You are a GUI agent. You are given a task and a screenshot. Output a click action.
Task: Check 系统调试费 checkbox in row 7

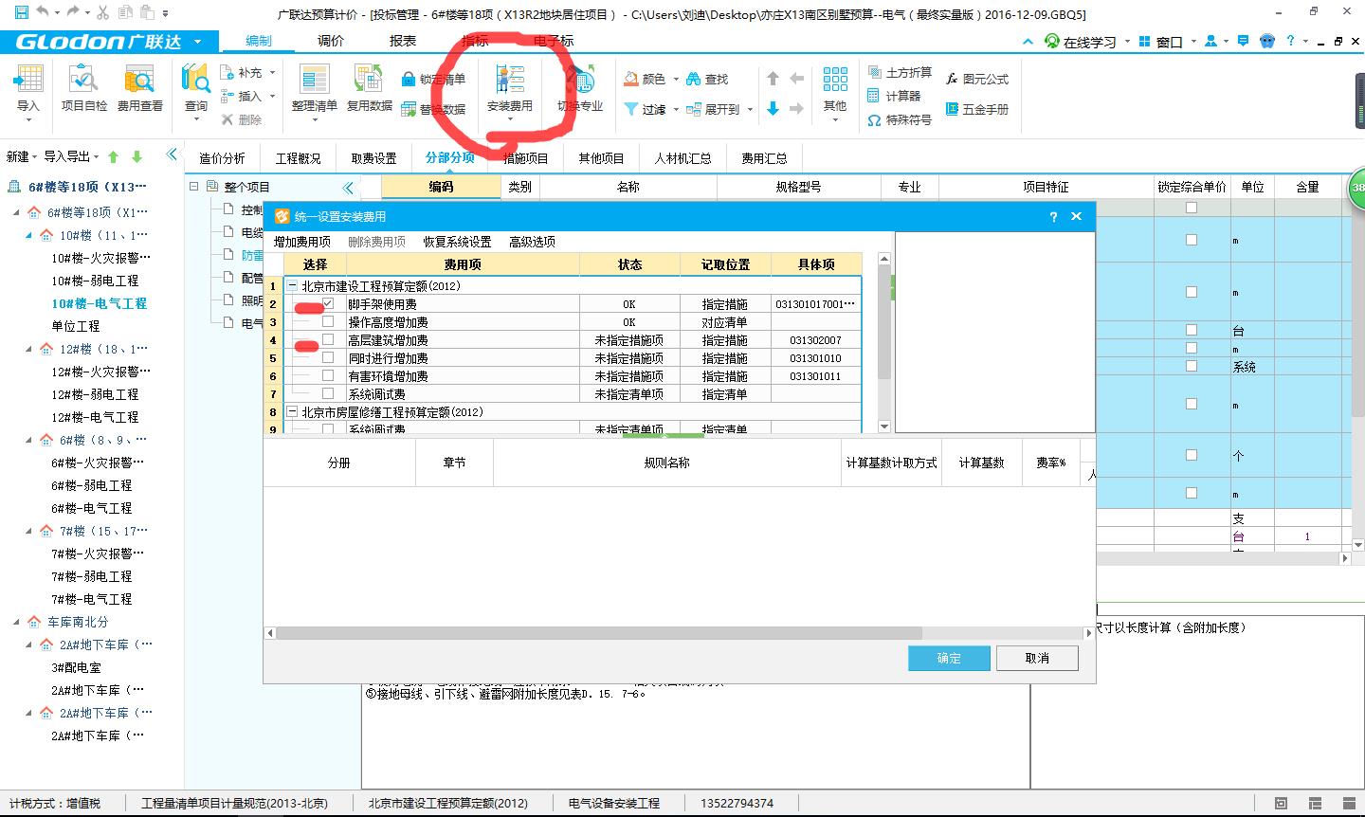click(328, 394)
